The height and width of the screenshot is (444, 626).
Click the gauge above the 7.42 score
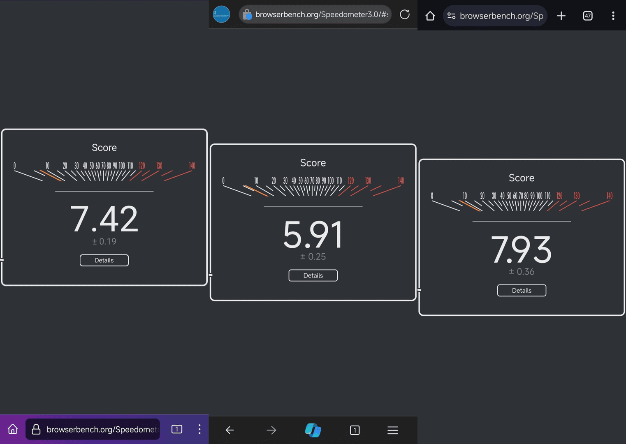(104, 171)
